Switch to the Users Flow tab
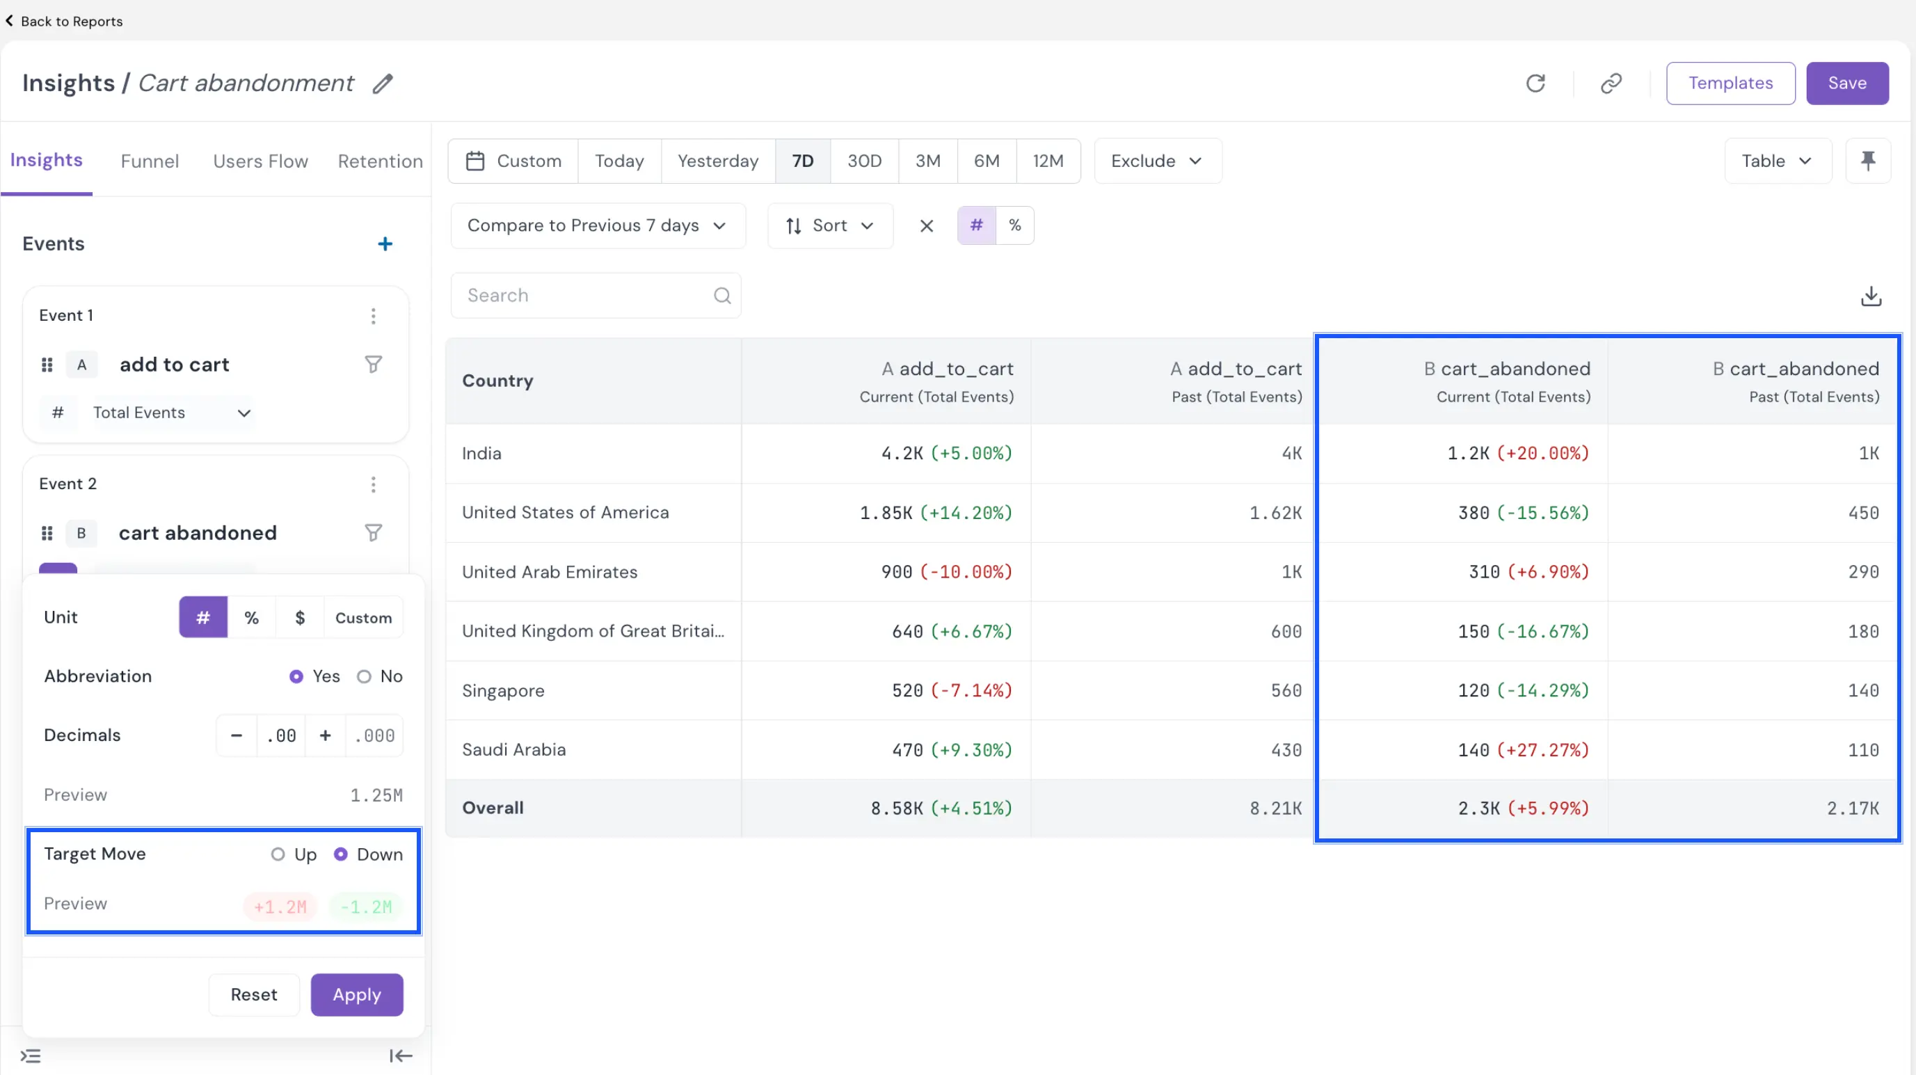 pyautogui.click(x=260, y=161)
